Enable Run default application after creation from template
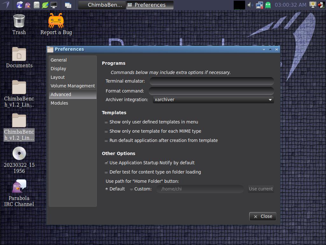The width and height of the screenshot is (326, 245). pos(161,140)
